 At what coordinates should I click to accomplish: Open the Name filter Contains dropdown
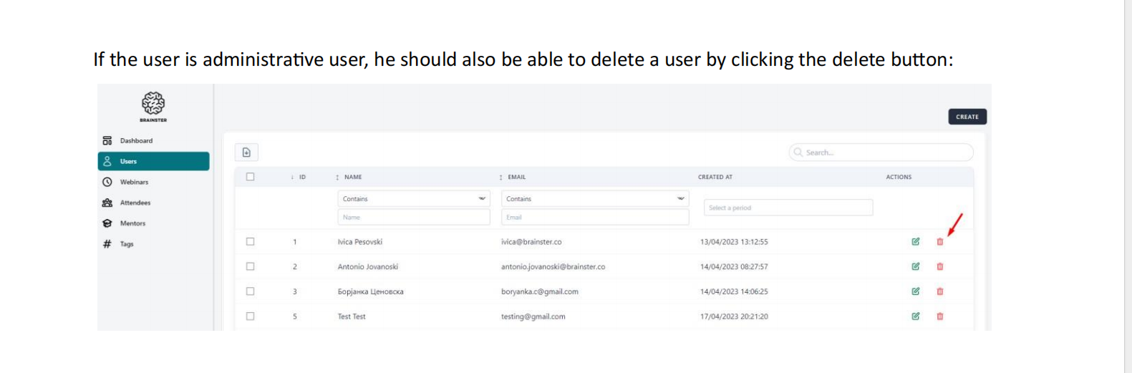(x=413, y=199)
